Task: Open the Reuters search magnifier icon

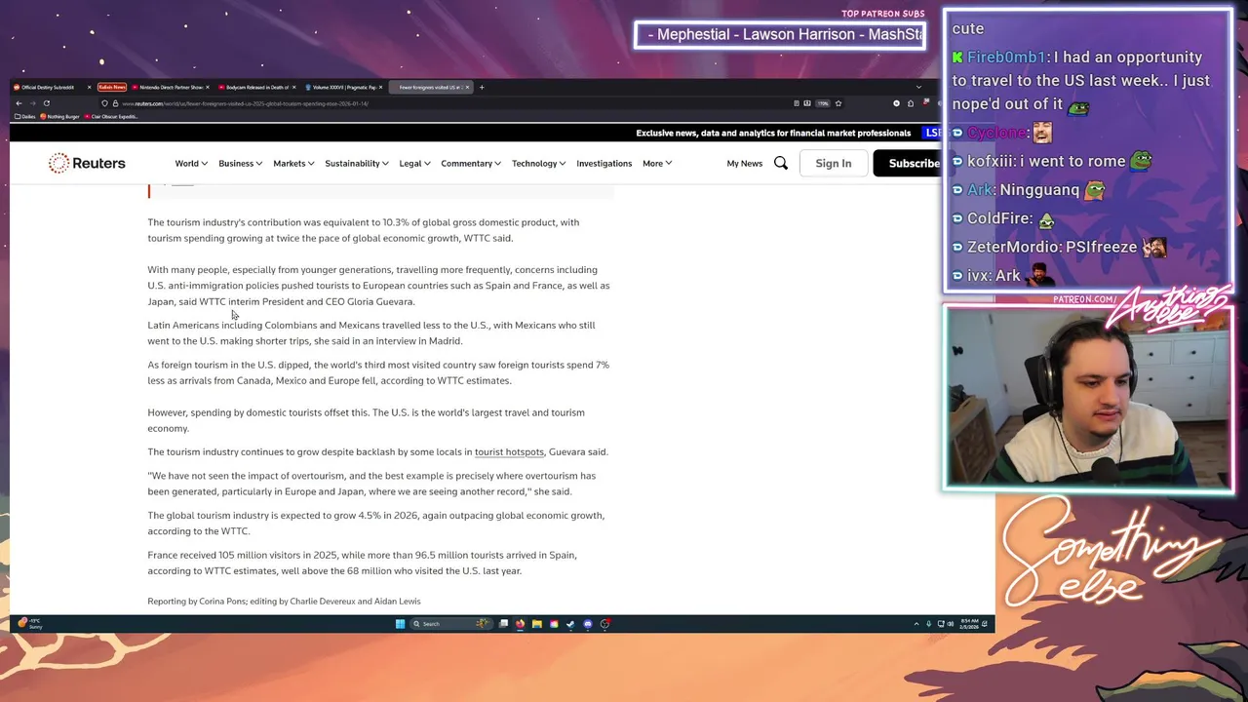Action: (781, 163)
